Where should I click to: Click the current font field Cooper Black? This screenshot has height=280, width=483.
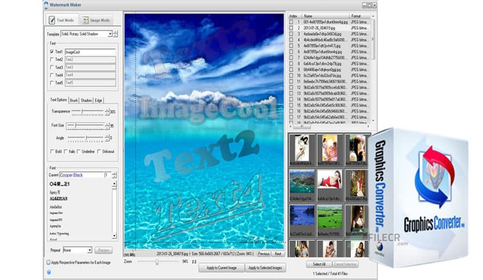(81, 175)
